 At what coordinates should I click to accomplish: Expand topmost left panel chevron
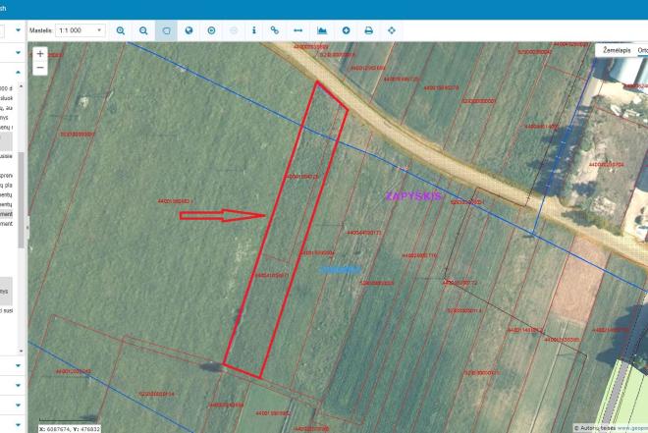19,30
